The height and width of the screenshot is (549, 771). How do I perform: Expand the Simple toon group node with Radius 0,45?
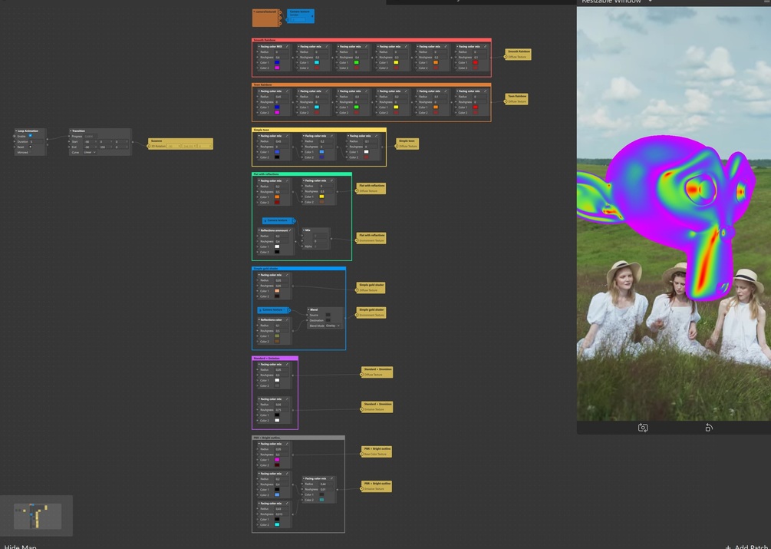287,136
